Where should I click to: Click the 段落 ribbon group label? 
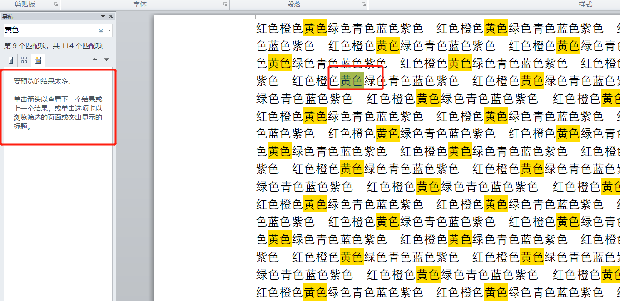tap(294, 5)
